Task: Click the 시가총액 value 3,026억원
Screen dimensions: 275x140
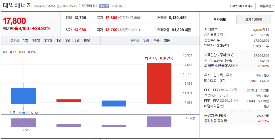Action: [261, 30]
